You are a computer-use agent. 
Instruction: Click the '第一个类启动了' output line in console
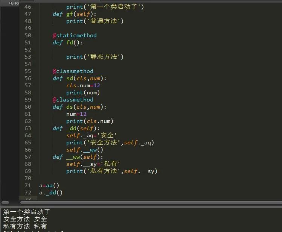[x=26, y=212]
